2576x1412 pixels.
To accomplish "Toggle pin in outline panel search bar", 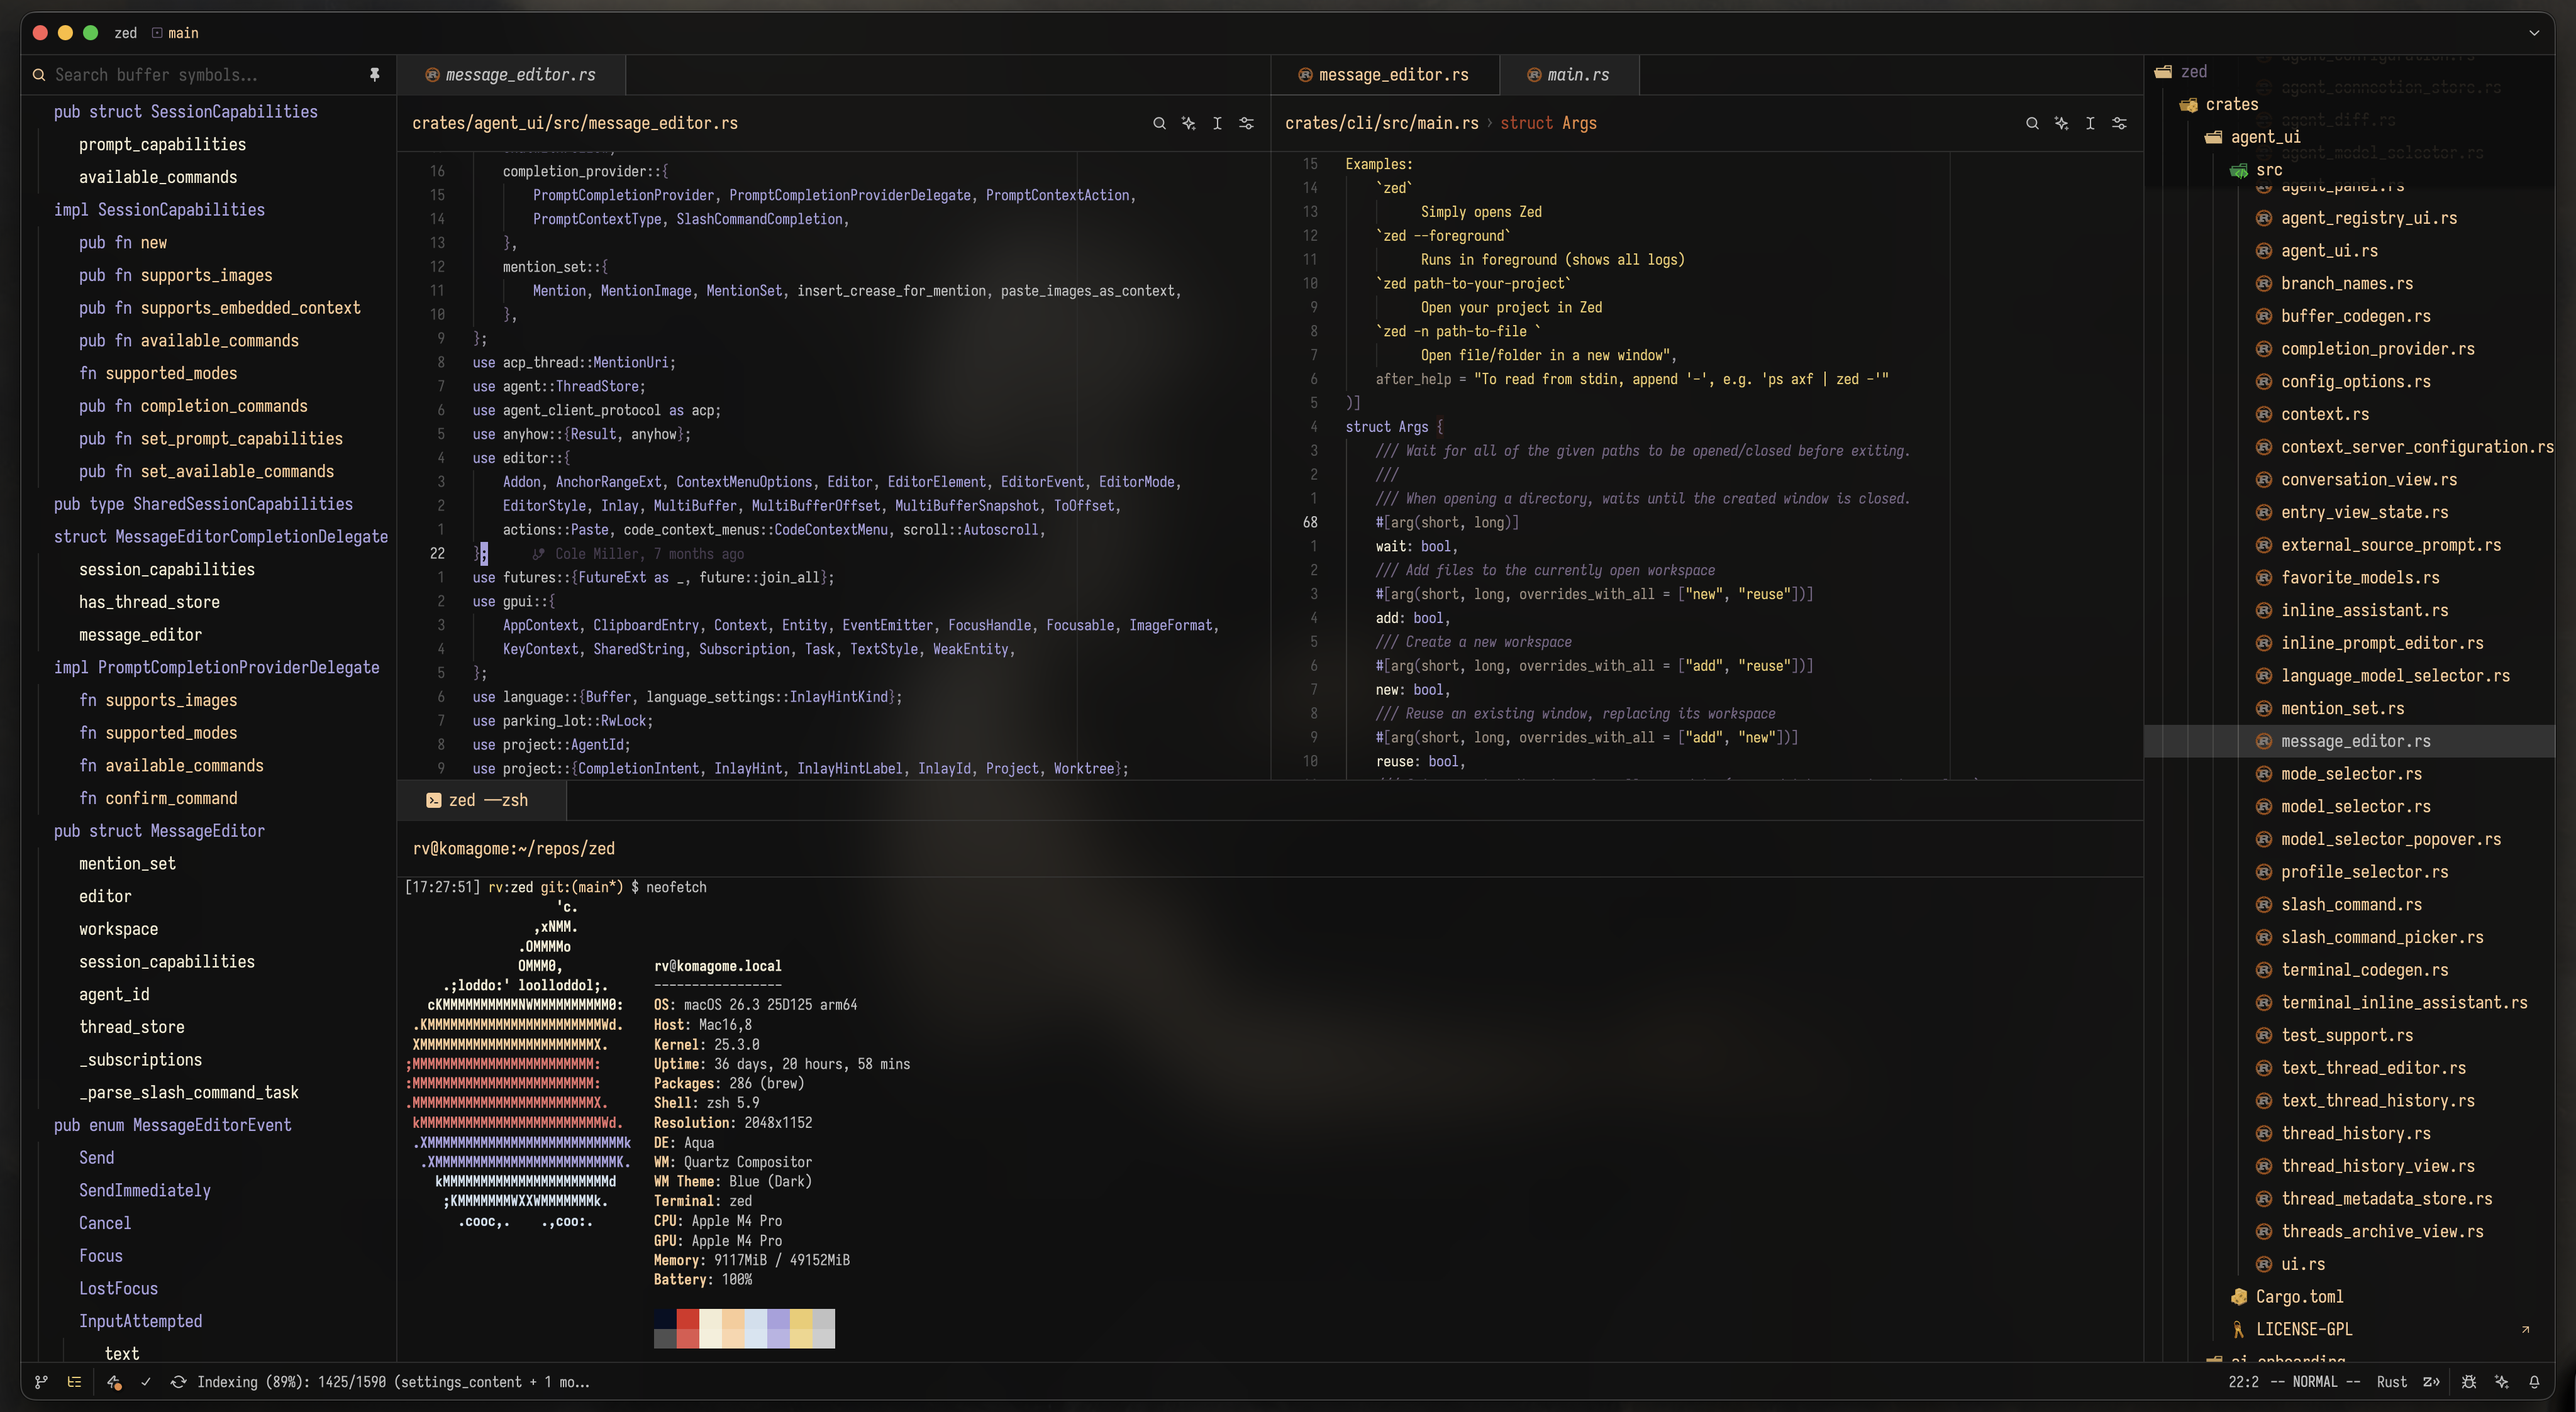I will click(x=374, y=75).
